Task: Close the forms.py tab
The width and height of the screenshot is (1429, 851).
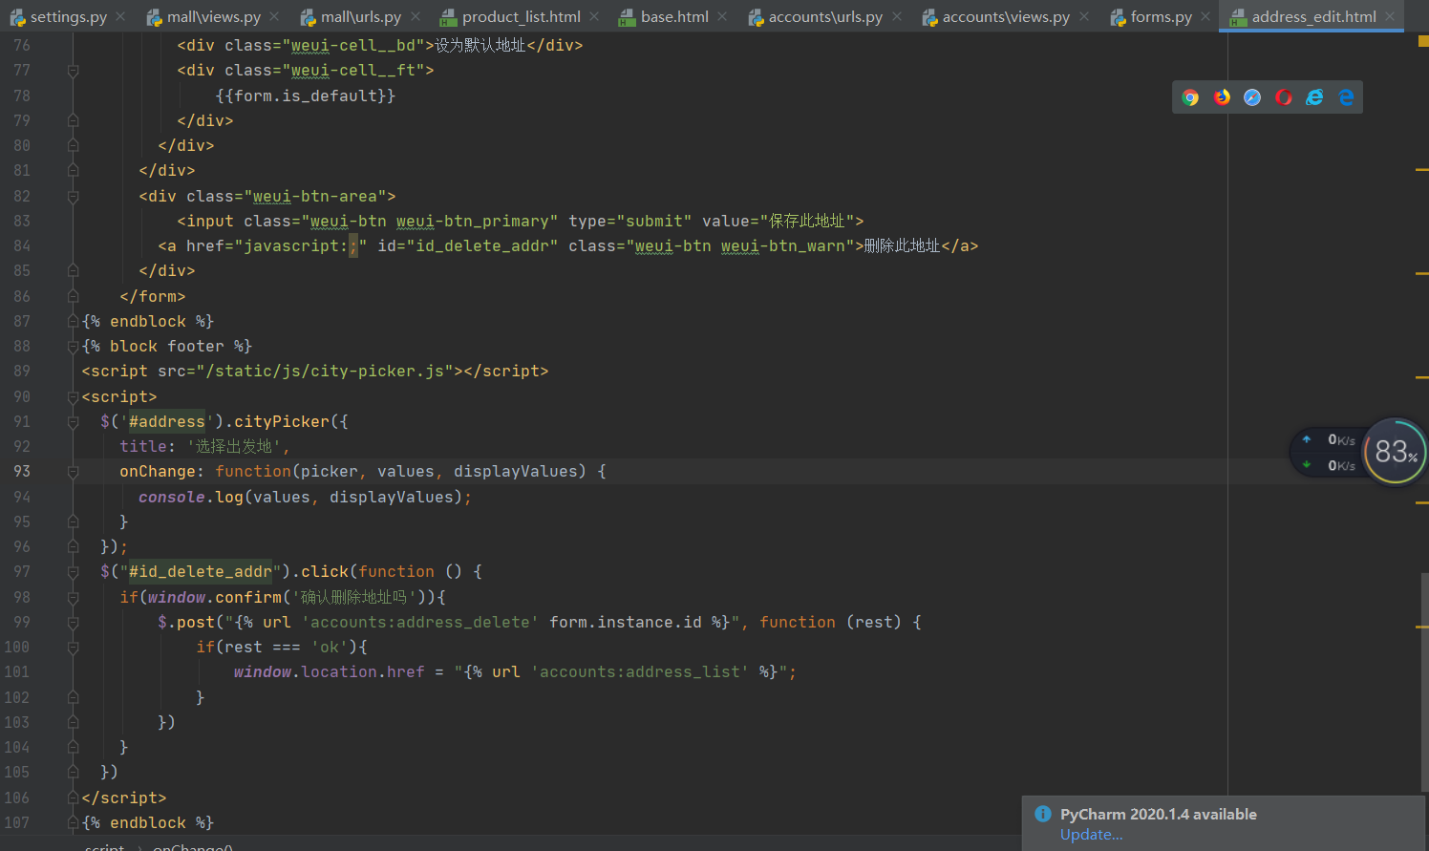Action: pos(1205,16)
